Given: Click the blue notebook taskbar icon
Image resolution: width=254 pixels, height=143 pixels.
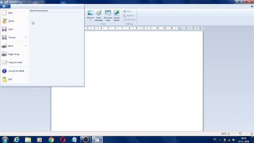Looking at the screenshot, I should point(74,139).
